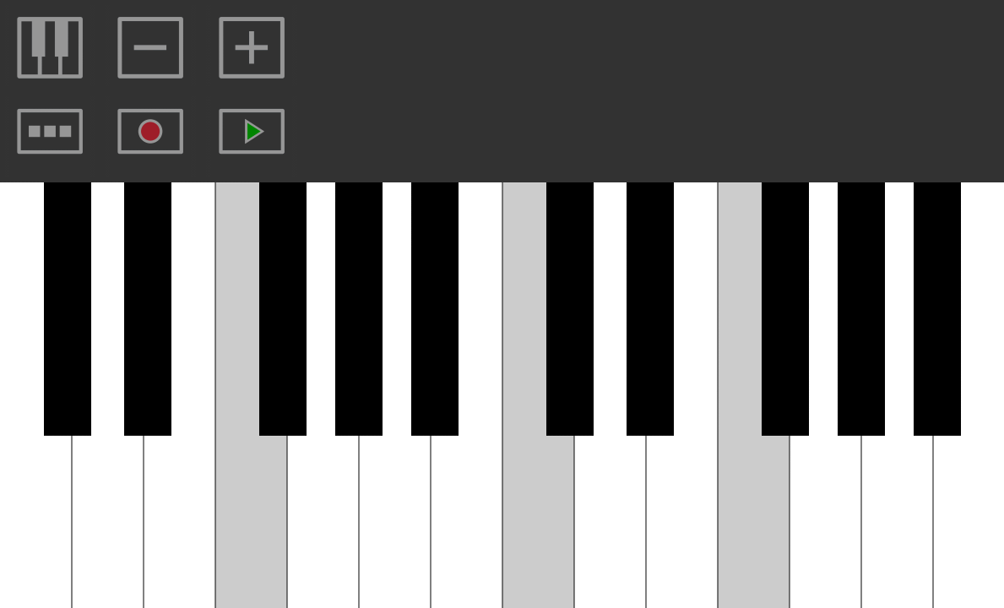Tap the rightmost black key
The image size is (1004, 608).
[x=936, y=308]
